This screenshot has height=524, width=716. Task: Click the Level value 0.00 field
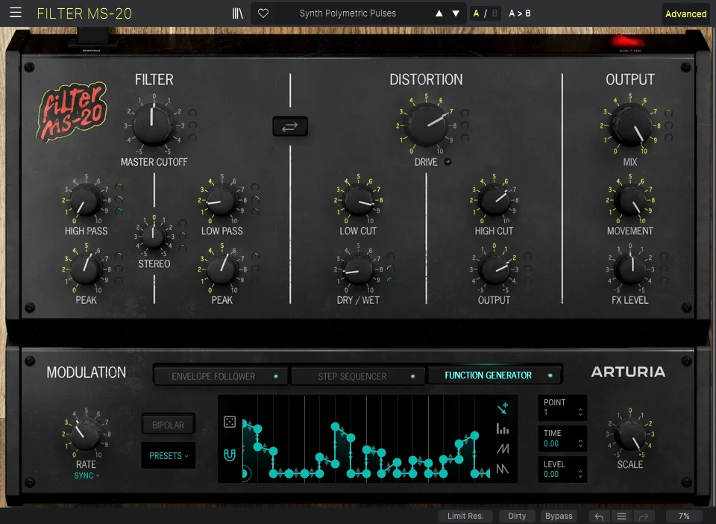point(551,474)
